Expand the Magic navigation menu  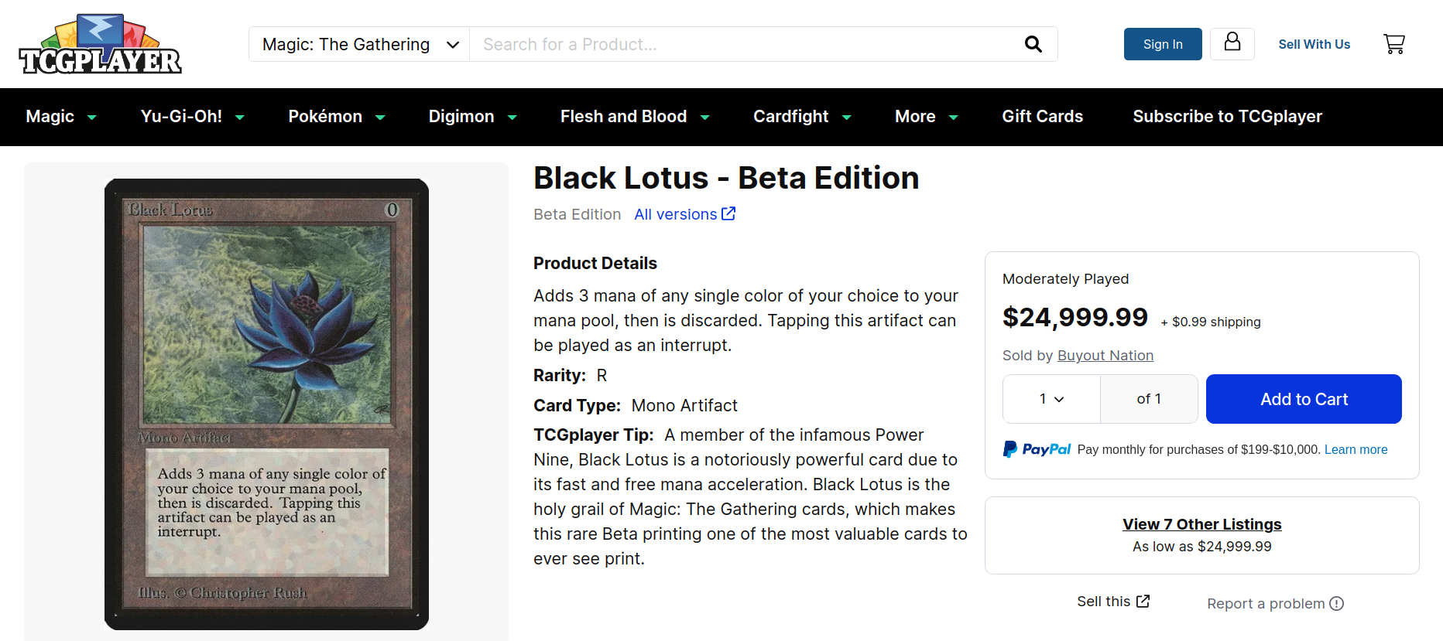(61, 117)
